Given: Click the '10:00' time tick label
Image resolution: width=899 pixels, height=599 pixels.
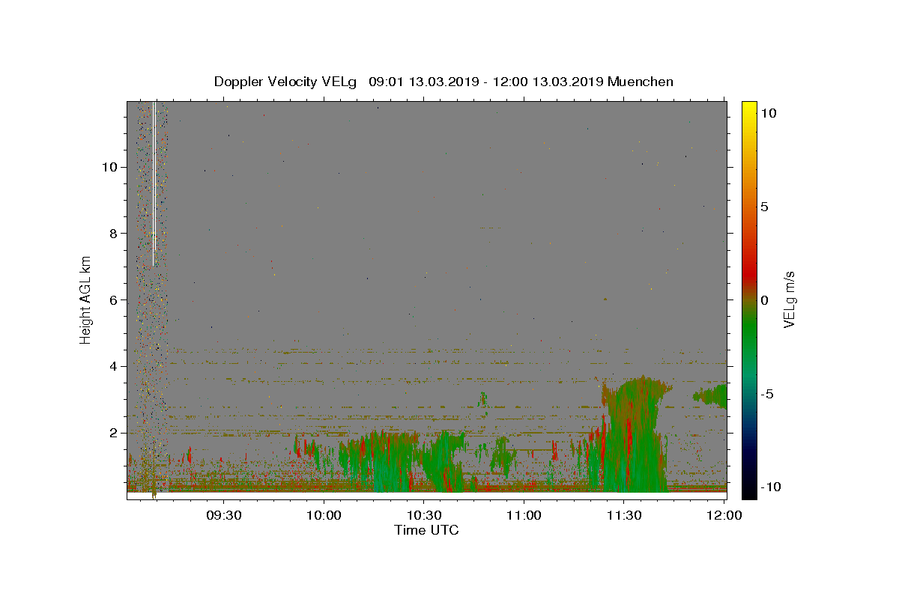Looking at the screenshot, I should pos(324,516).
